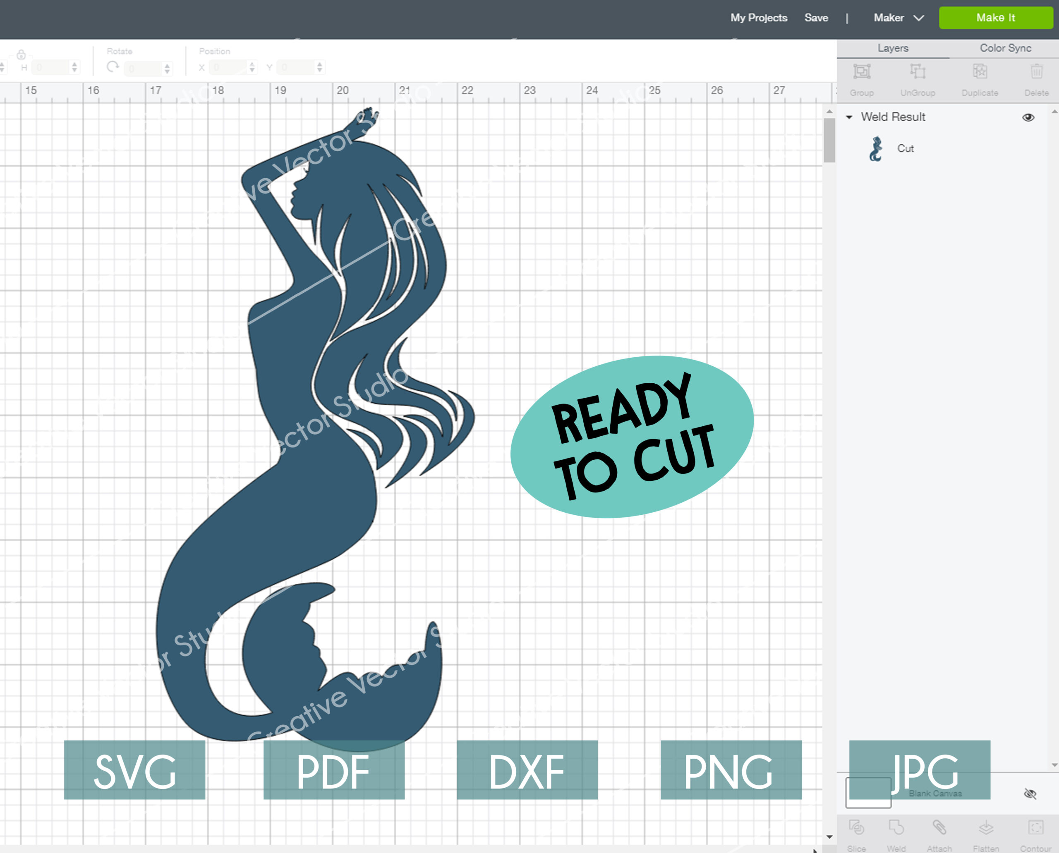Click the Height value field
Screen dimensions: 1059x853
pos(51,67)
